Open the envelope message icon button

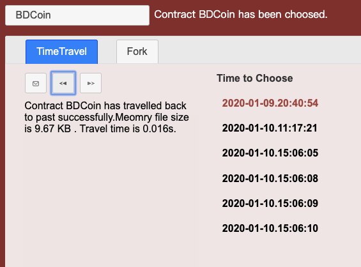click(x=36, y=83)
